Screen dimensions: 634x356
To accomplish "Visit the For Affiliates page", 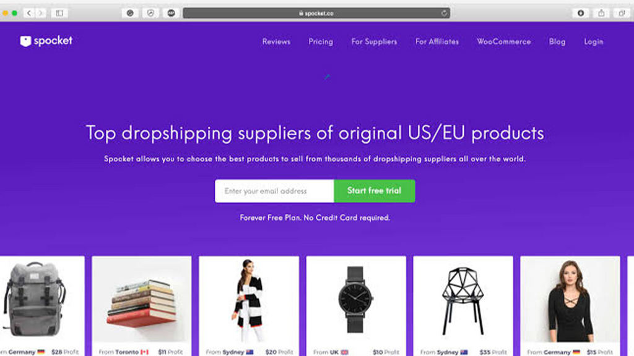I will click(x=436, y=41).
